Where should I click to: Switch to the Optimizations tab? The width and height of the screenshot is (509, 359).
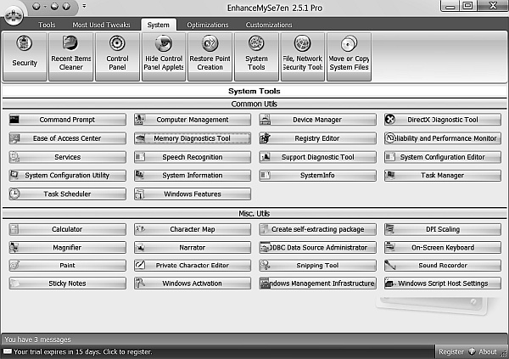click(208, 25)
